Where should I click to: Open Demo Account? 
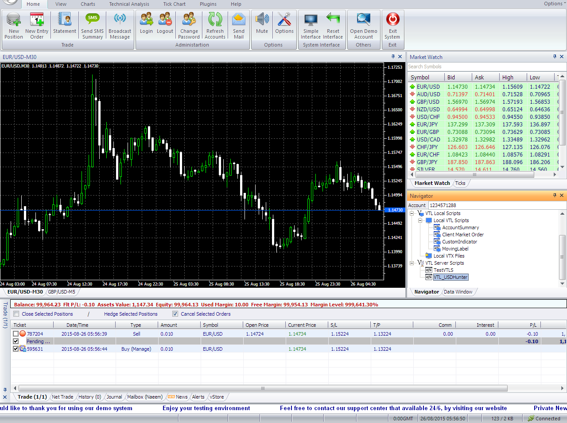pos(364,26)
